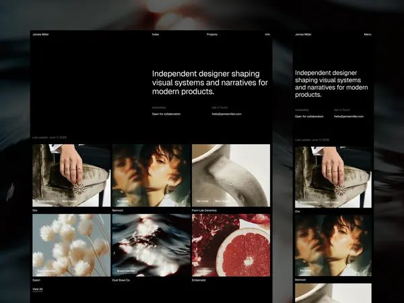
Task: Select Web Design tag on Emberwild card
Action: click(204, 271)
